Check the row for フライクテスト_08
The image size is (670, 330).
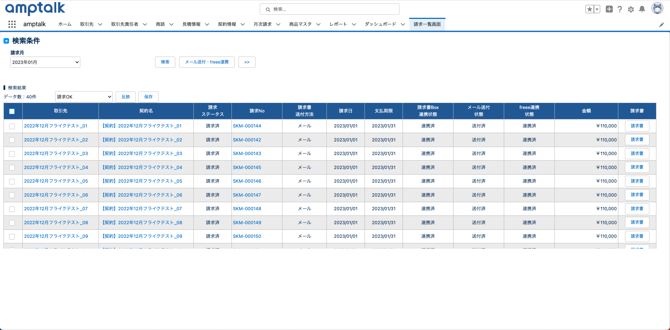click(12, 223)
